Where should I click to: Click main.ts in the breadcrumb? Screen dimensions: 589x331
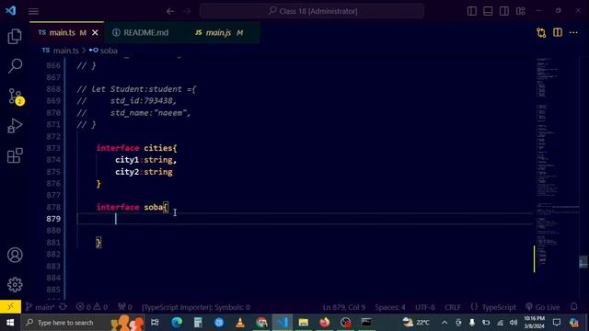click(65, 51)
